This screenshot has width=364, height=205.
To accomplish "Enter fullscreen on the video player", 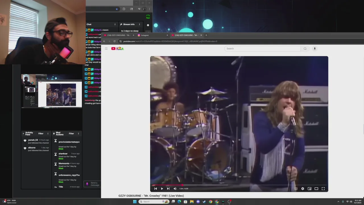I will [323, 188].
